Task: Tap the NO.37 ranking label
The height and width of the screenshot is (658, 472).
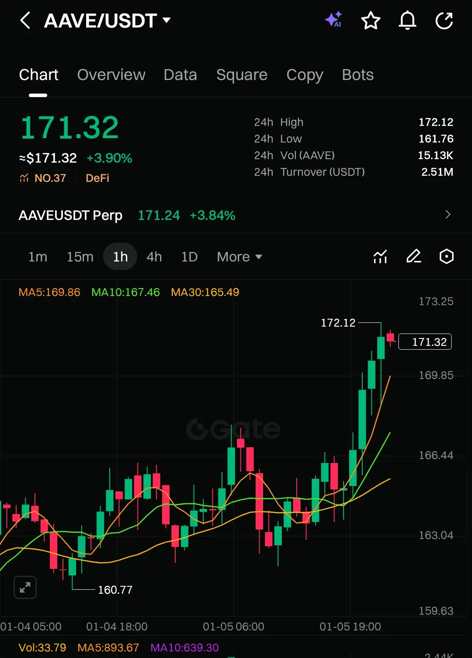Action: 43,178
